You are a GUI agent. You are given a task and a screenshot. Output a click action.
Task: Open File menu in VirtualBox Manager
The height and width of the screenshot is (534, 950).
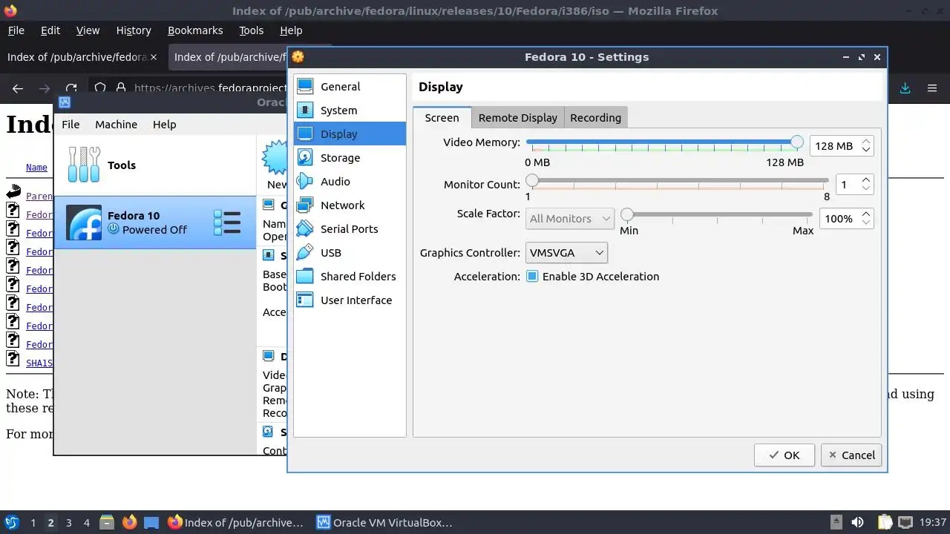71,124
